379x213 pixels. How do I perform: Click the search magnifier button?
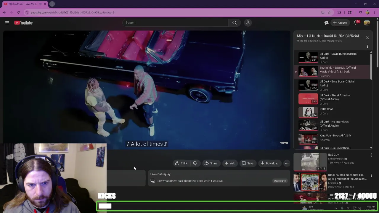pyautogui.click(x=235, y=23)
